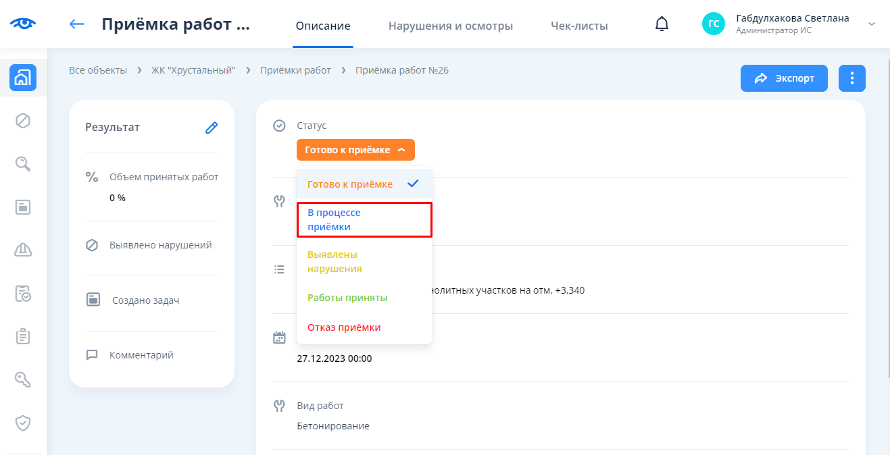Switch to Нарушения и осмотры tab
Viewport: 890px width, 455px height.
pyautogui.click(x=450, y=26)
